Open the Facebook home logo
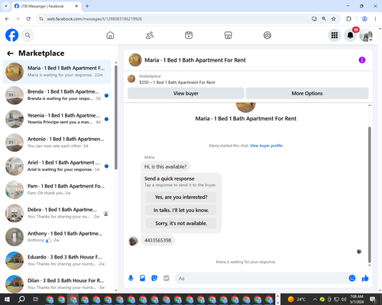382x305 pixels. [11, 35]
